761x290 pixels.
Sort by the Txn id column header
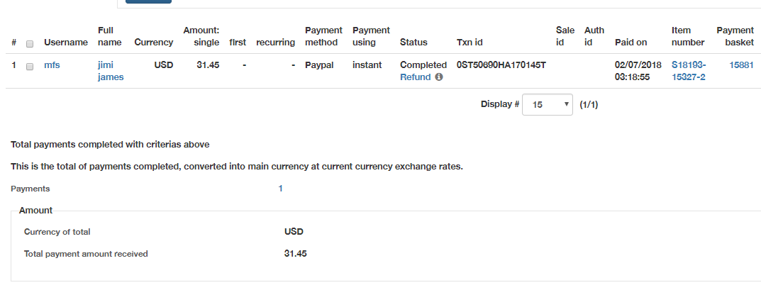[x=470, y=43]
